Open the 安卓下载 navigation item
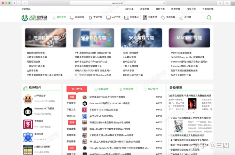 (x=95, y=18)
